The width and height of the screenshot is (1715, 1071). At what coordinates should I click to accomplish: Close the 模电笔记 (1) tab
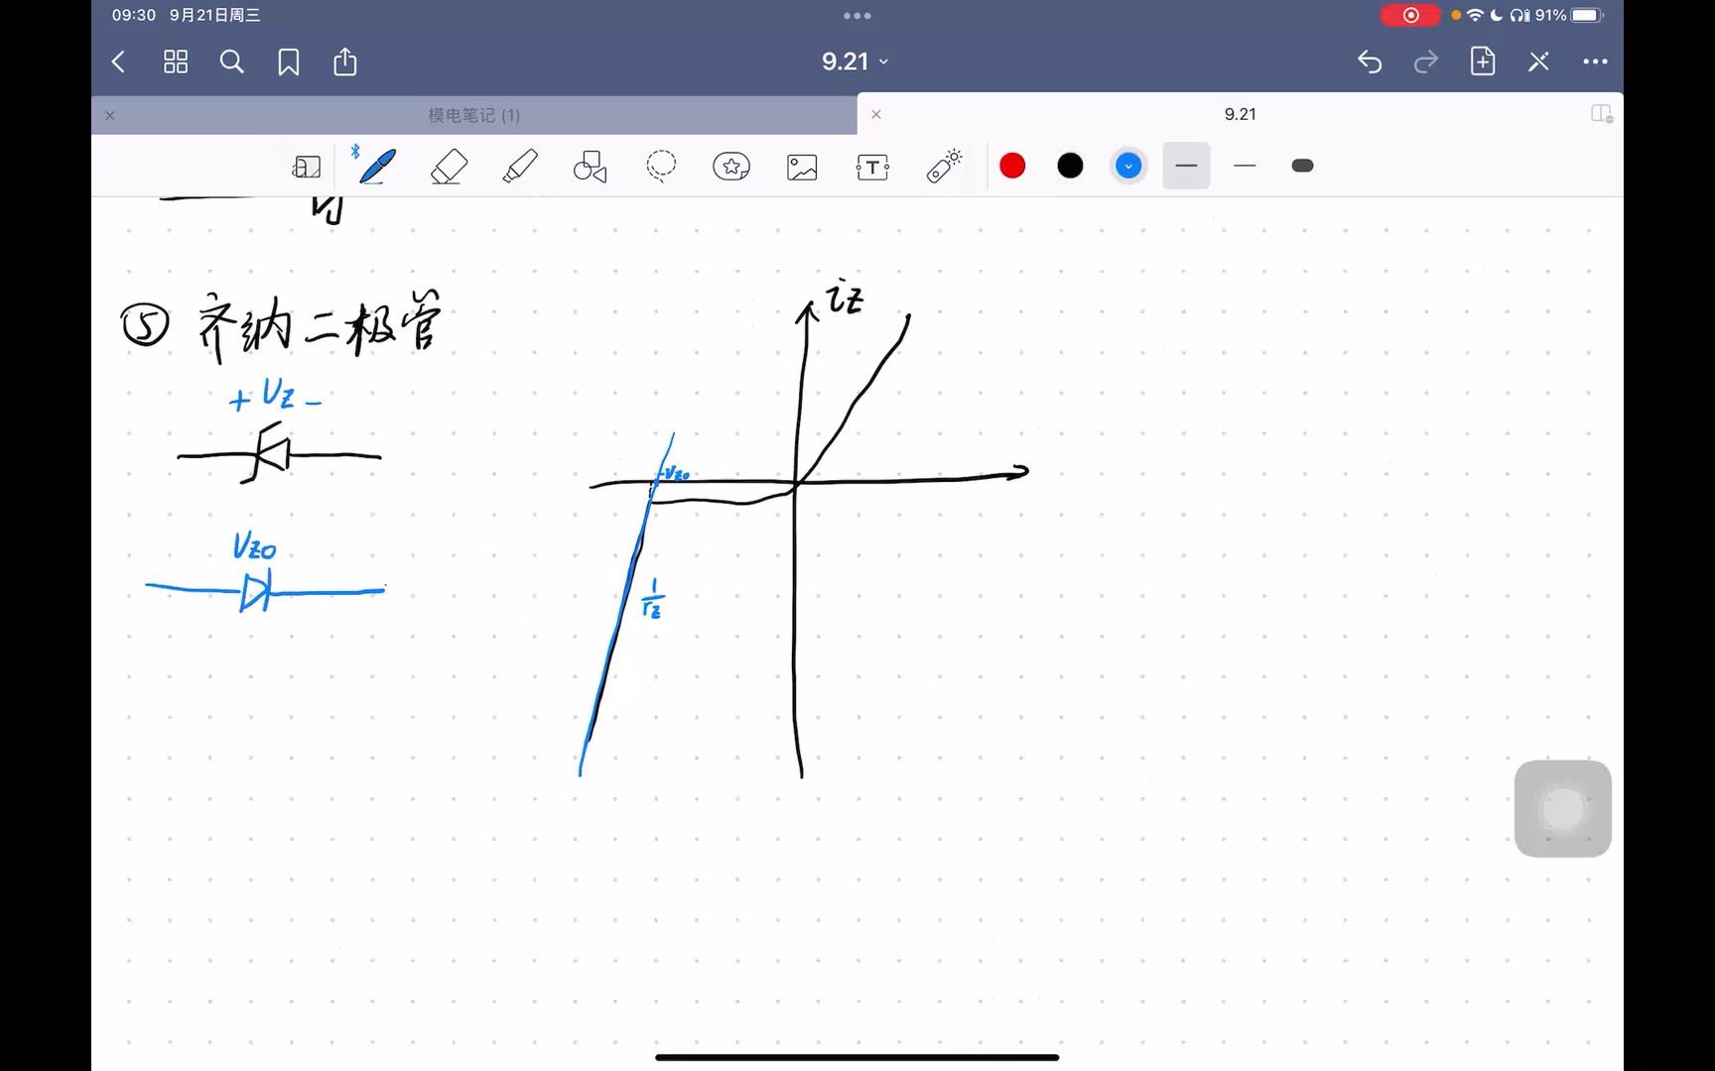click(x=110, y=115)
